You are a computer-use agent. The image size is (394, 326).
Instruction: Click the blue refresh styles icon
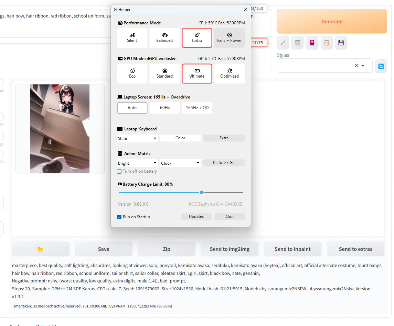tap(381, 66)
